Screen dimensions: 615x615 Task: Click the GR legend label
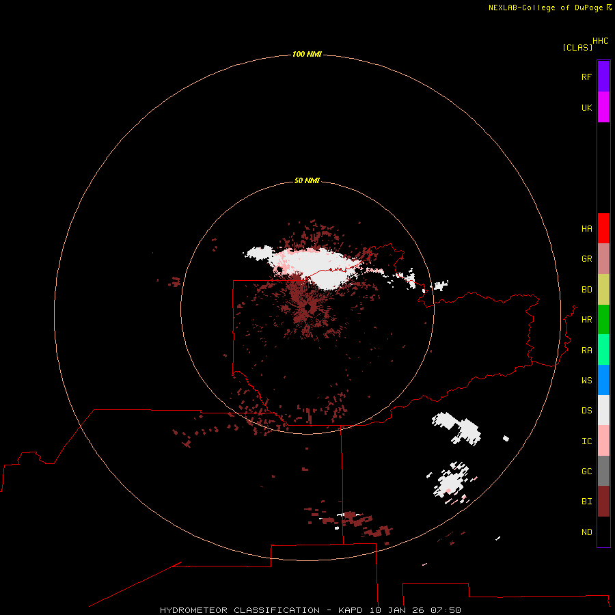586,259
